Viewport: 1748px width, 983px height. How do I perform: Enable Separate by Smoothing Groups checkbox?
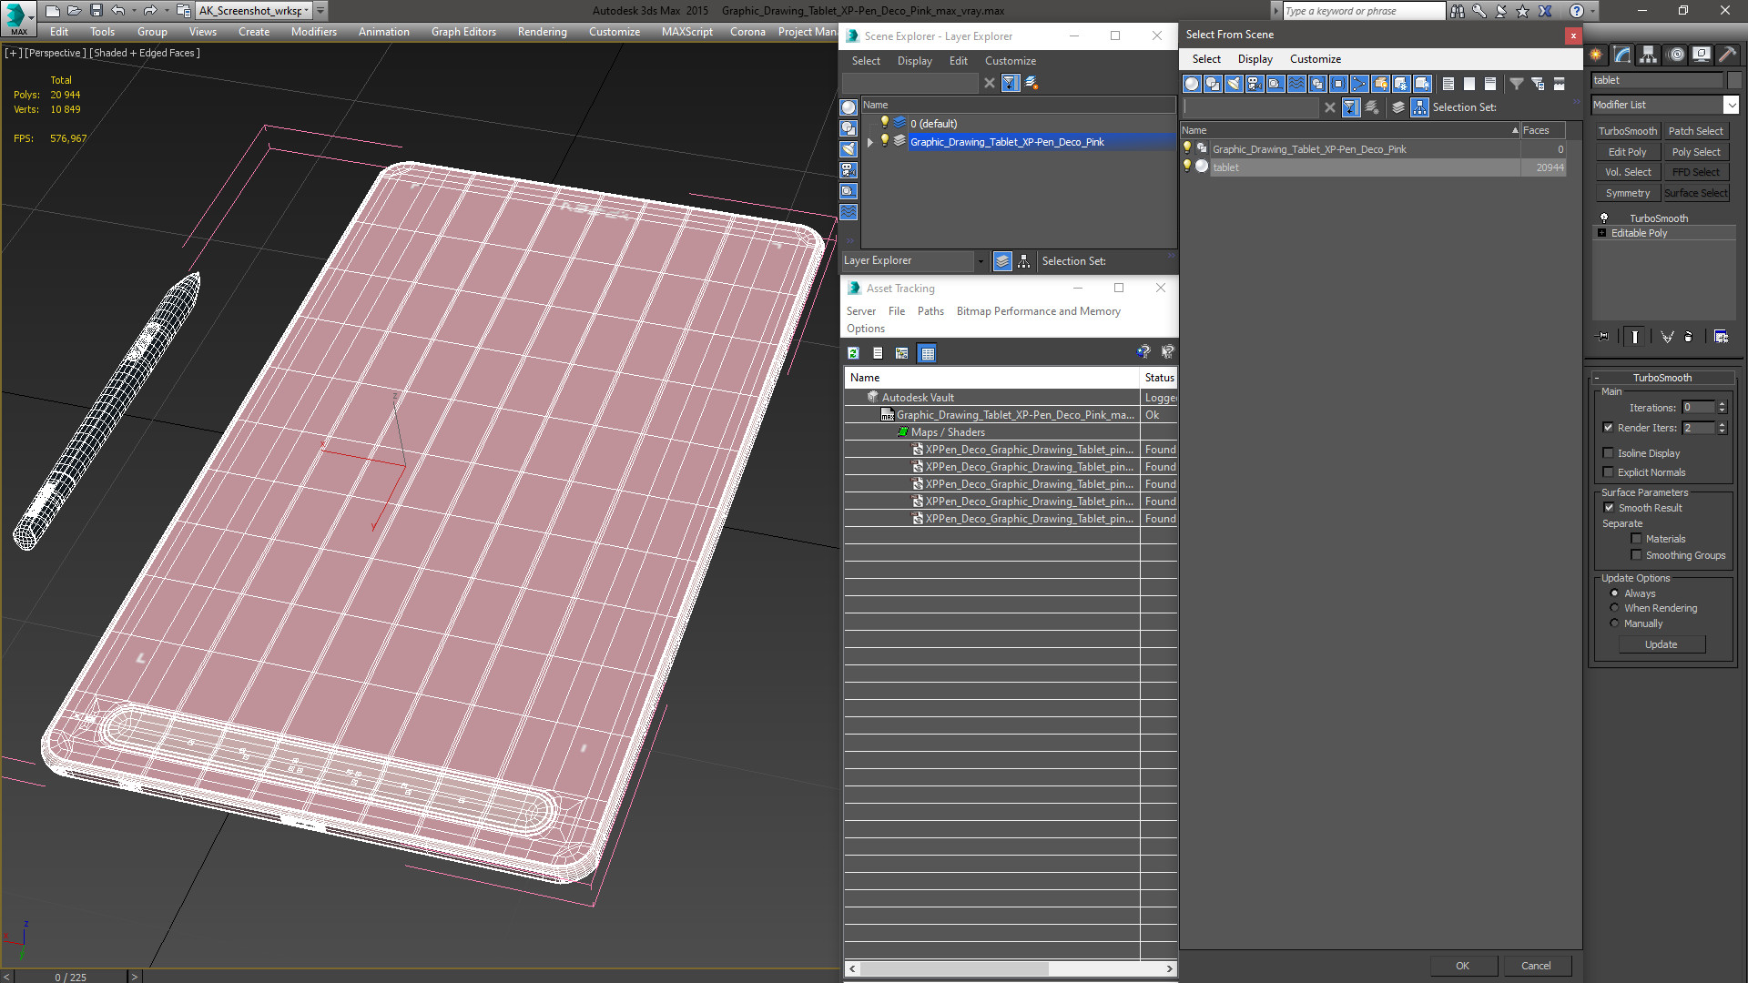(x=1636, y=555)
